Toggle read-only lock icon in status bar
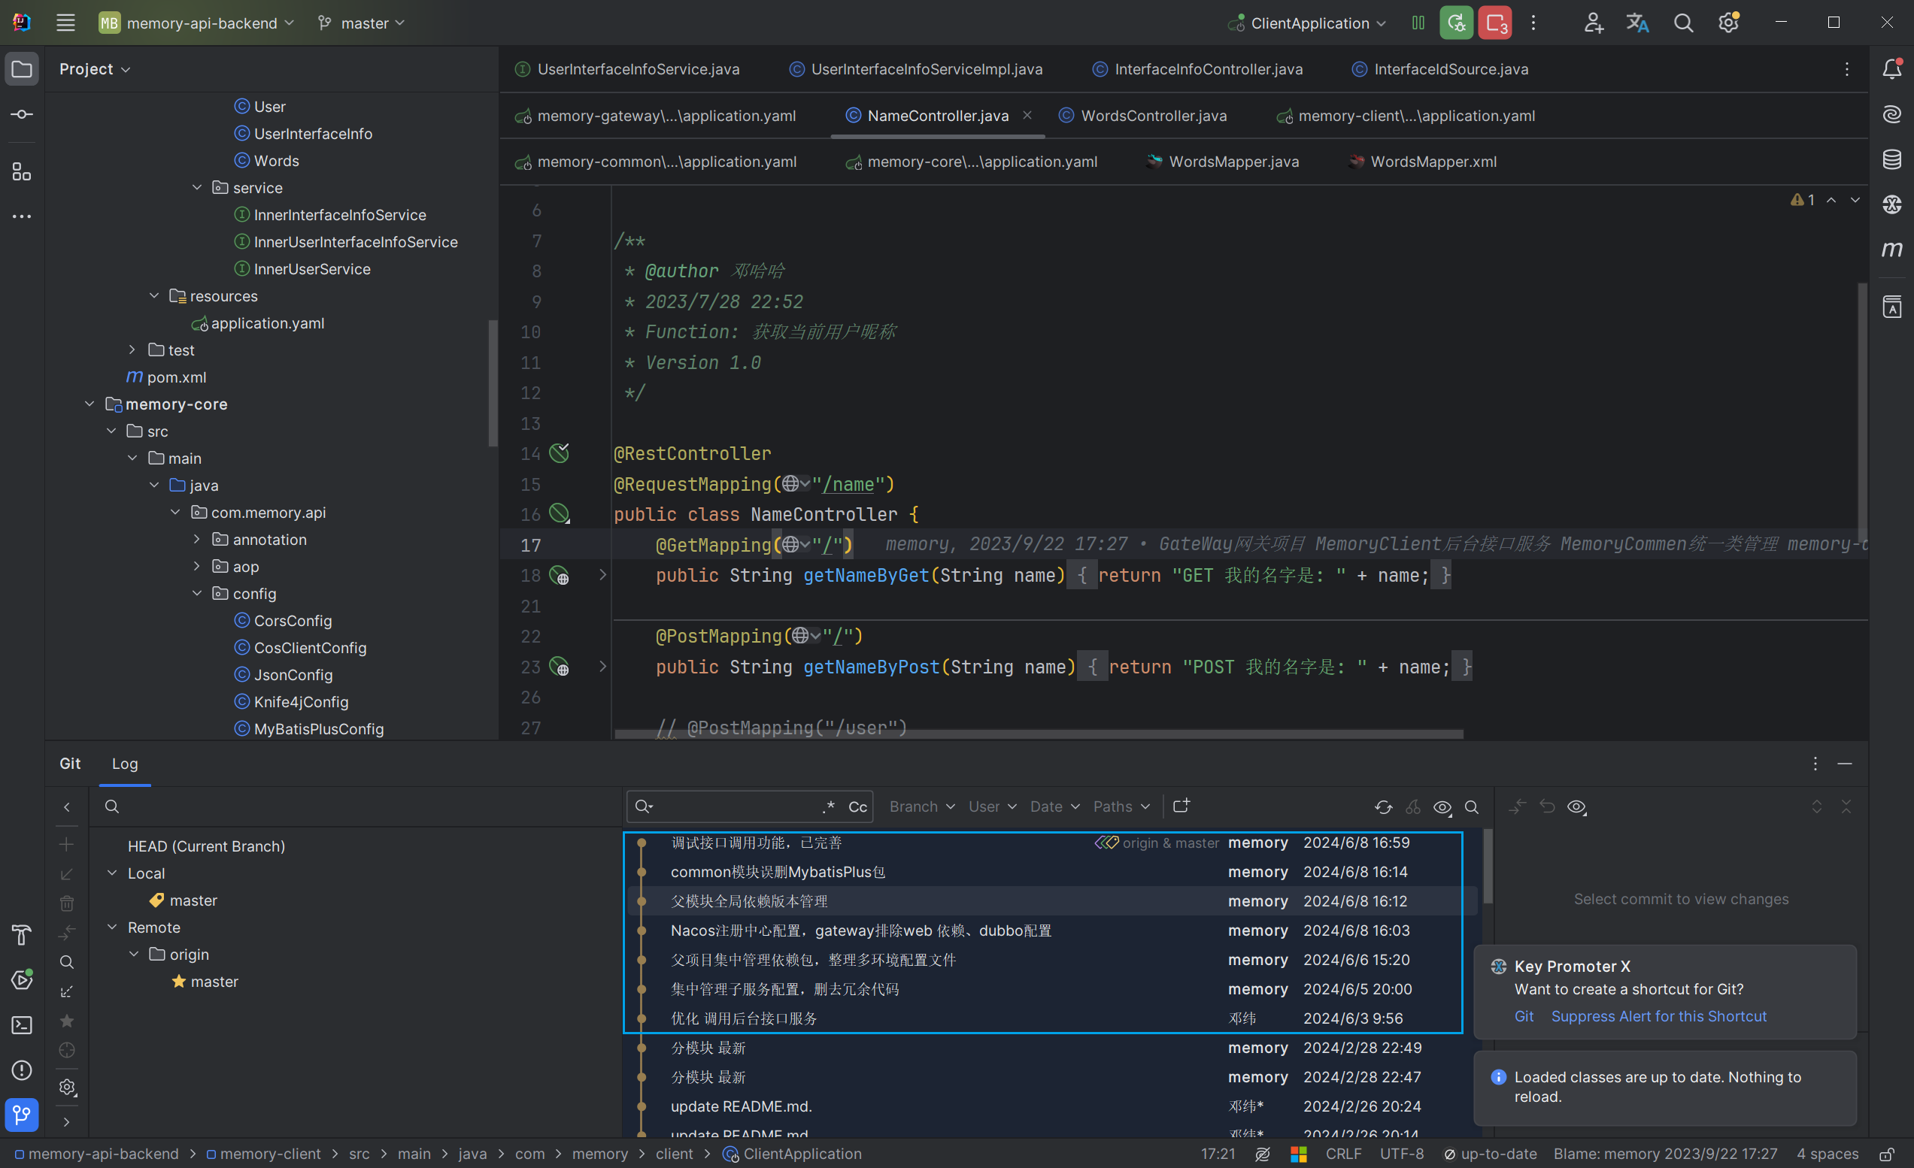 pyautogui.click(x=1886, y=1154)
